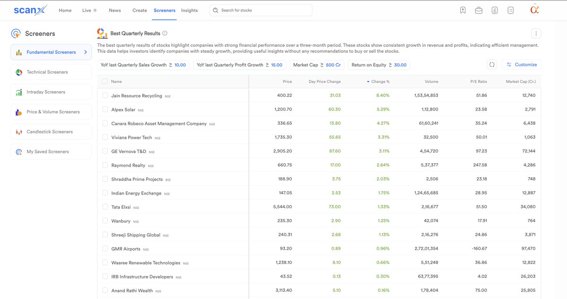567x299 pixels.
Task: Click the Best Quarterly Results title icon
Action: [102, 33]
